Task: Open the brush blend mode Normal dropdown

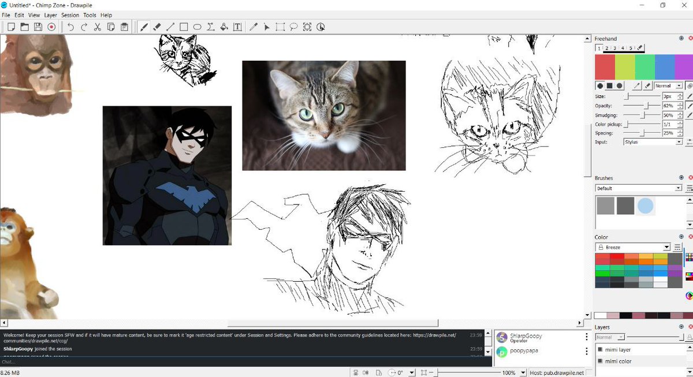Action: coord(668,85)
